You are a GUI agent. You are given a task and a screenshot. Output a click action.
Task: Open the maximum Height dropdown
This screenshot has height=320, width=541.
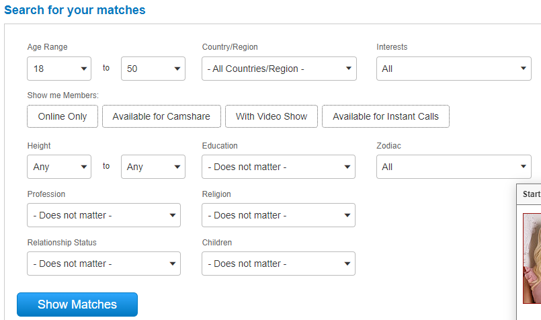(153, 167)
